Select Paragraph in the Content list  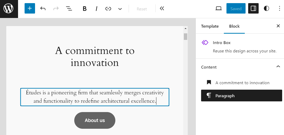coord(241,96)
